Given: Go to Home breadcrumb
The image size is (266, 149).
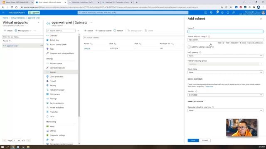Looking at the screenshot, I should [5, 18].
